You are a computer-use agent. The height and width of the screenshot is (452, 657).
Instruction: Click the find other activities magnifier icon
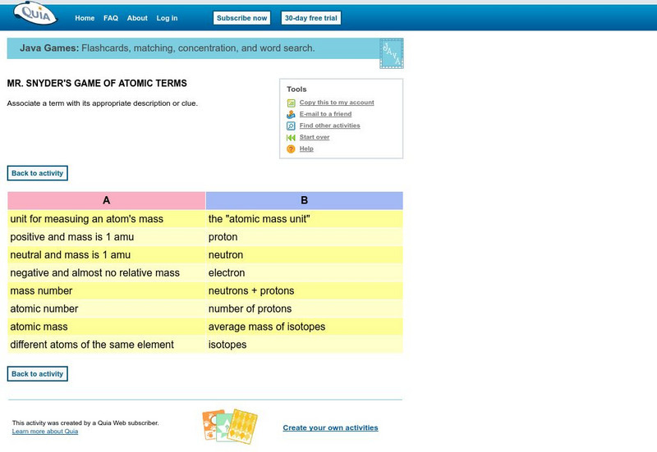[291, 126]
